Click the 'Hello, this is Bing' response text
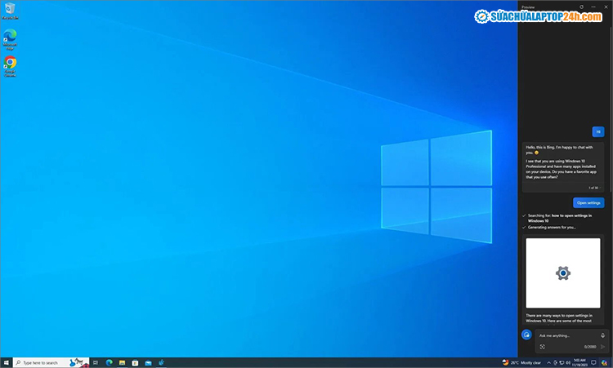The height and width of the screenshot is (368, 613). [x=559, y=150]
